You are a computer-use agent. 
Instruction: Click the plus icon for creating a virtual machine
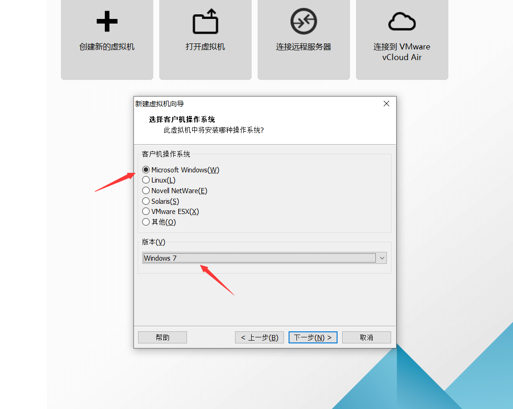point(107,21)
